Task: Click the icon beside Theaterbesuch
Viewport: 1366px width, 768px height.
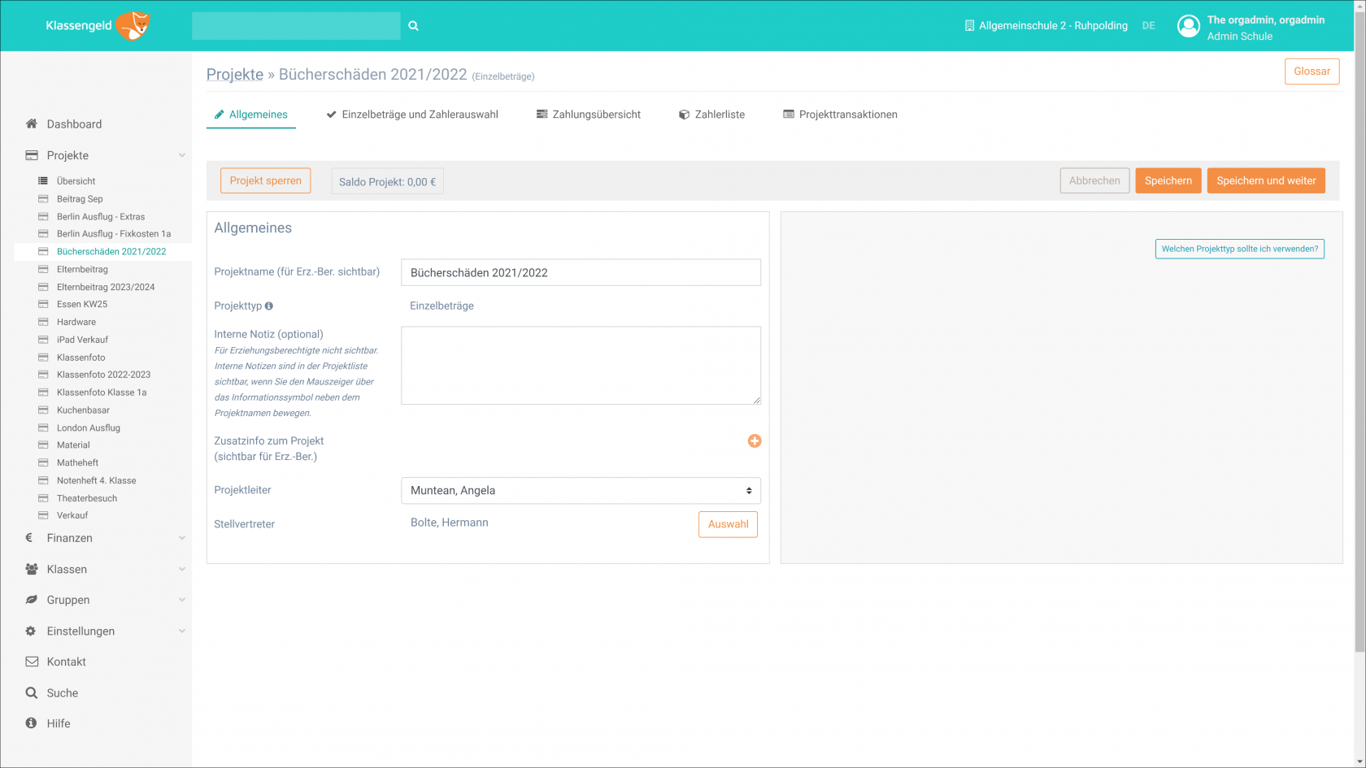Action: pos(43,498)
